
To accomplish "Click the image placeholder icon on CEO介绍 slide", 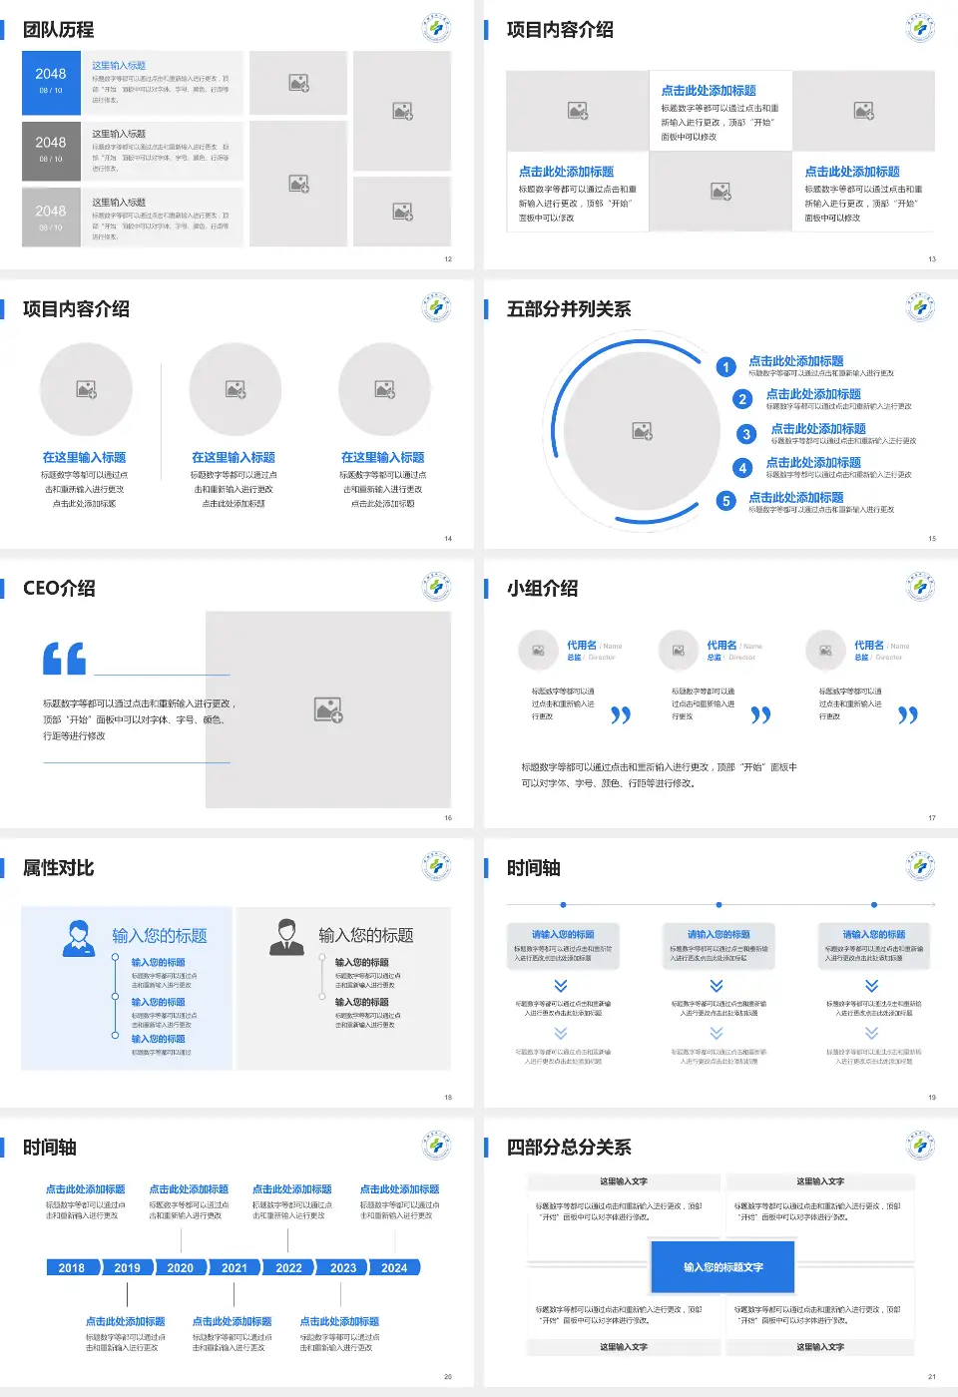I will [328, 709].
